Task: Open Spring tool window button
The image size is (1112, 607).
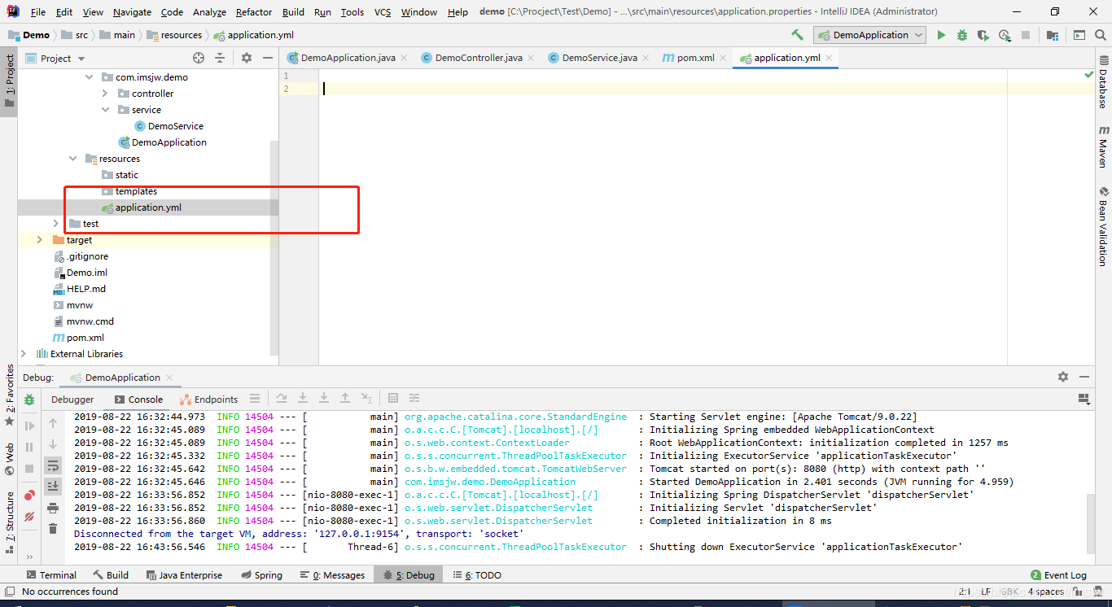Action: tap(261, 575)
